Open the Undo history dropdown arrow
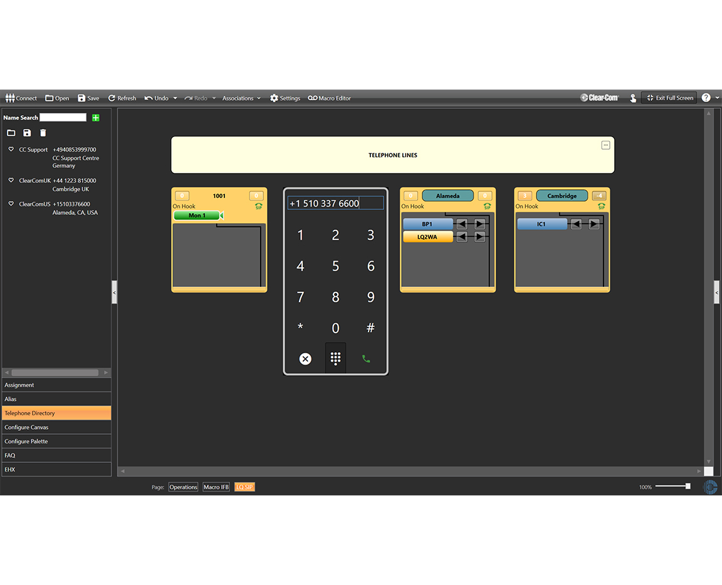The width and height of the screenshot is (722, 585). [175, 98]
